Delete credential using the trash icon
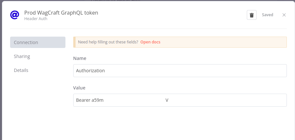295x140 pixels. (x=252, y=15)
